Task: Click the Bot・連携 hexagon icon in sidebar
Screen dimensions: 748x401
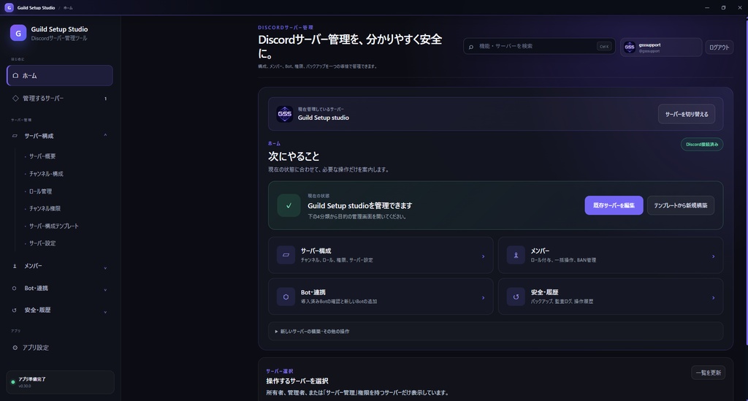Action: pos(15,289)
